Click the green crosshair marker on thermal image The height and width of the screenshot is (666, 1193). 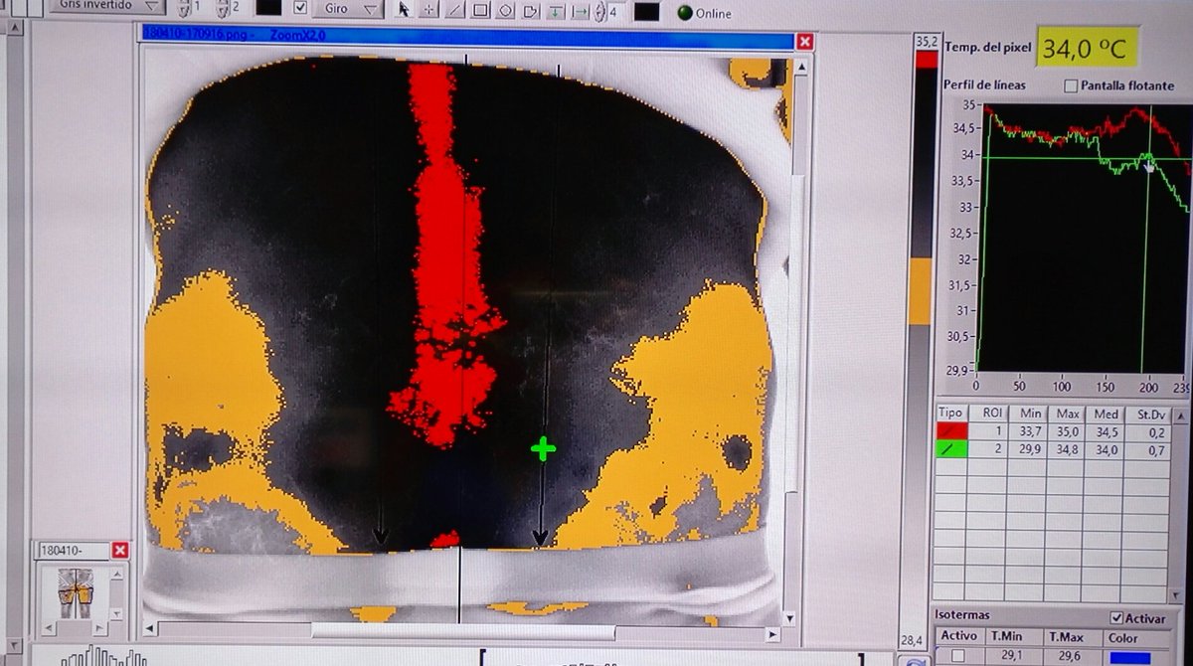(543, 449)
